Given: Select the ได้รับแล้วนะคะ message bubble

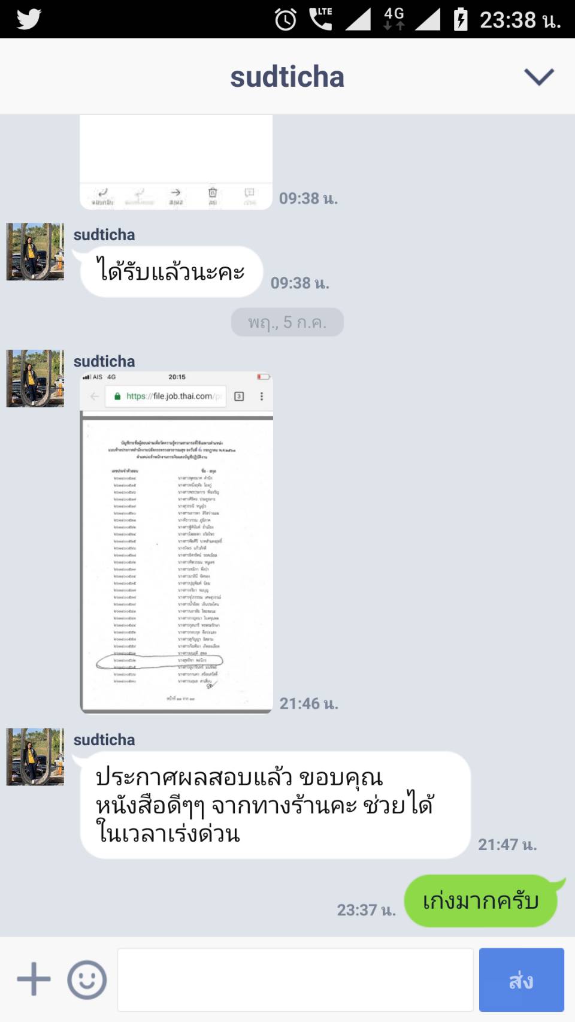Looking at the screenshot, I should 171,271.
